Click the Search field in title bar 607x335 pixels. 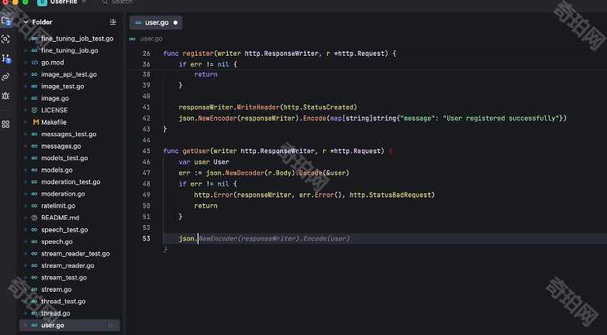122,2
